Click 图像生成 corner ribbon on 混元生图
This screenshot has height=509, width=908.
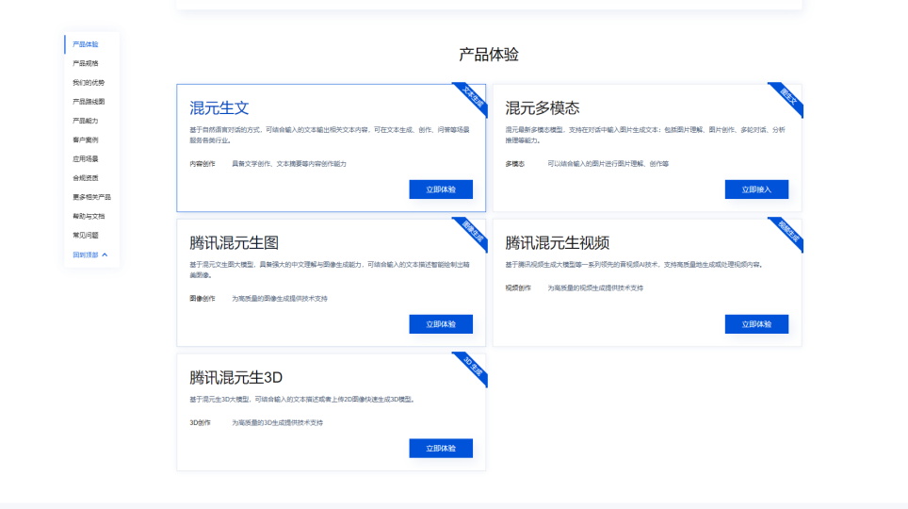tap(473, 233)
